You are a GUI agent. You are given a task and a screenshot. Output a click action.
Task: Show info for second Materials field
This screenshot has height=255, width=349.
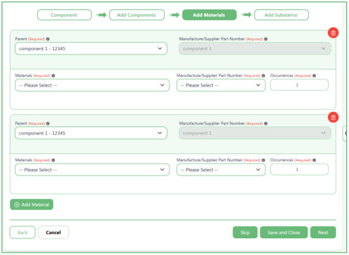53,160
